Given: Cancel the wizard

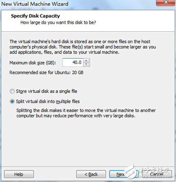Looking at the screenshot, I should (157, 174).
